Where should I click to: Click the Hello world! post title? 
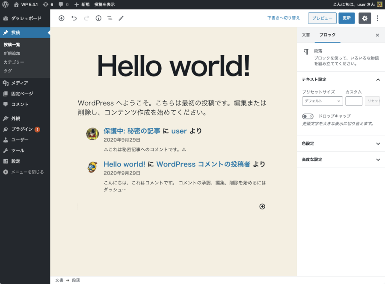coord(174,66)
